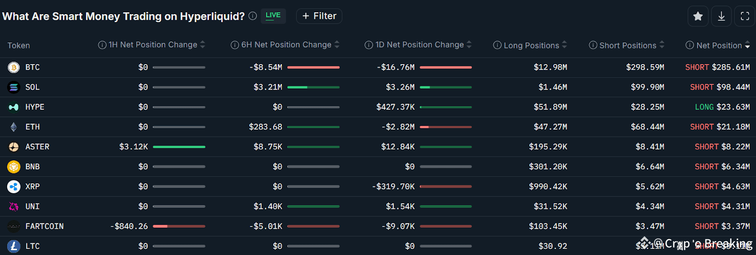The height and width of the screenshot is (255, 756).
Task: Click the XRP token icon
Action: tap(14, 187)
